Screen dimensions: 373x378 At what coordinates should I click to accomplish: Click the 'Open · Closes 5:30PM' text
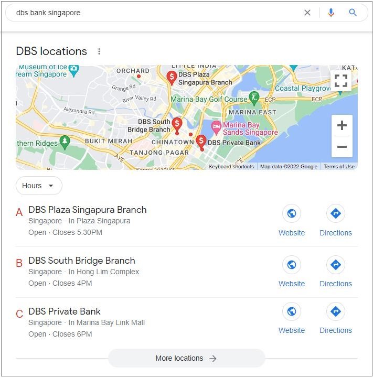pos(65,232)
